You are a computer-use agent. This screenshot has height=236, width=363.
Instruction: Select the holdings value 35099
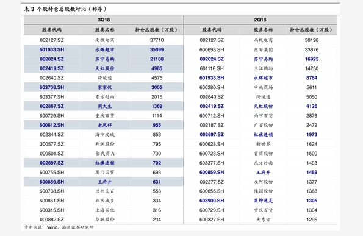[157, 49]
